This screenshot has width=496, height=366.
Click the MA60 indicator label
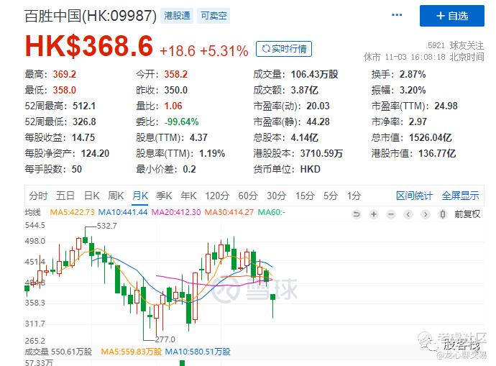[272, 212]
